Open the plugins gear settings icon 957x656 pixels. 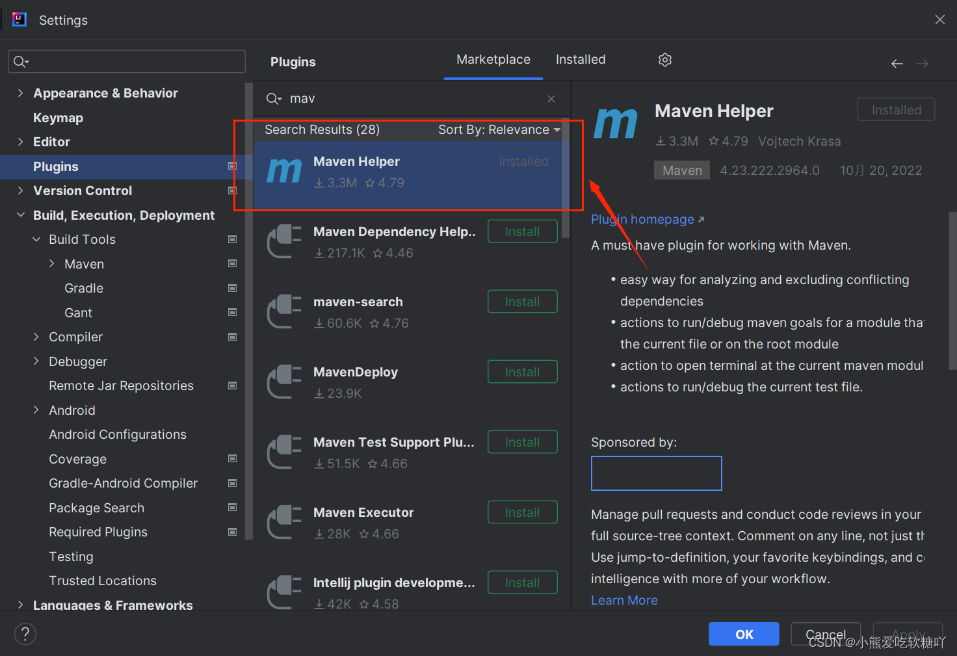pyautogui.click(x=664, y=60)
